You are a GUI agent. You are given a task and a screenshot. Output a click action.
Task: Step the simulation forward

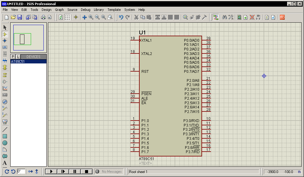(x=63, y=172)
